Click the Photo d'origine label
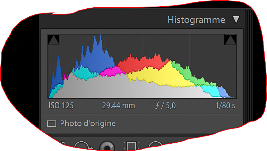This screenshot has width=267, height=151. [88, 123]
